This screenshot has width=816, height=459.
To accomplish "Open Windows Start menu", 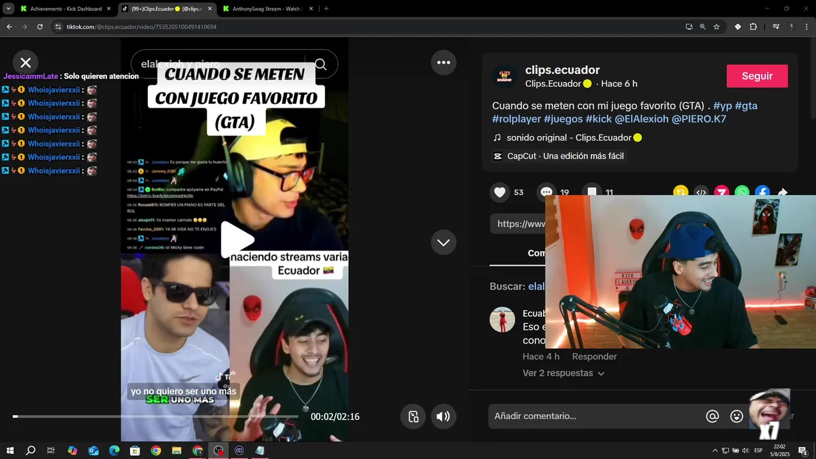I will (10, 451).
